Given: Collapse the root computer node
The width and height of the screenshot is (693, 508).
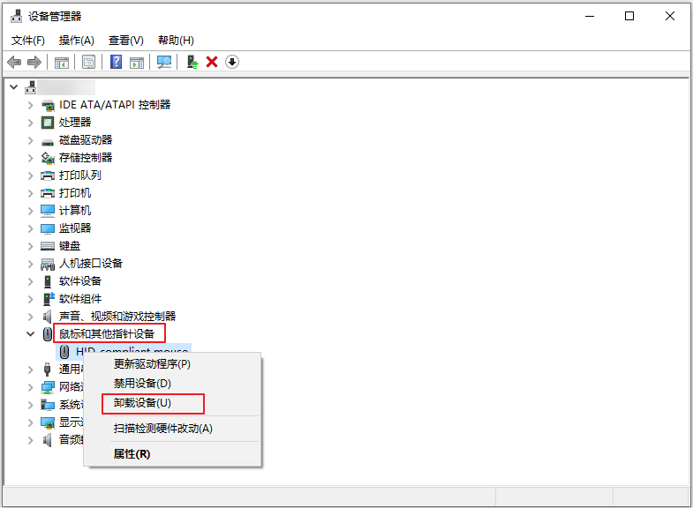Looking at the screenshot, I should tap(14, 87).
